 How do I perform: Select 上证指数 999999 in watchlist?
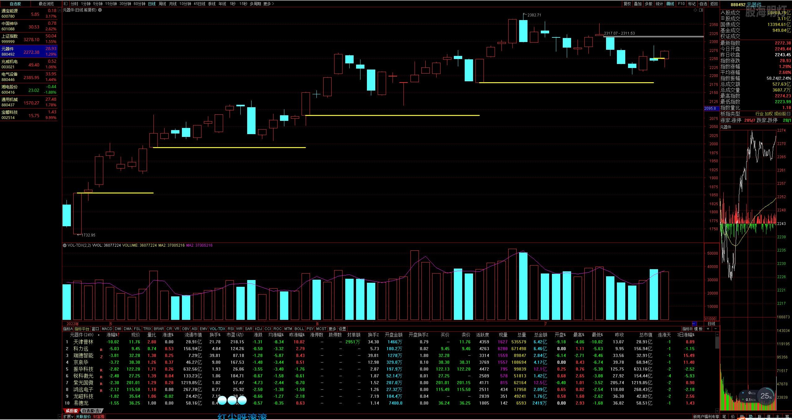(29, 39)
